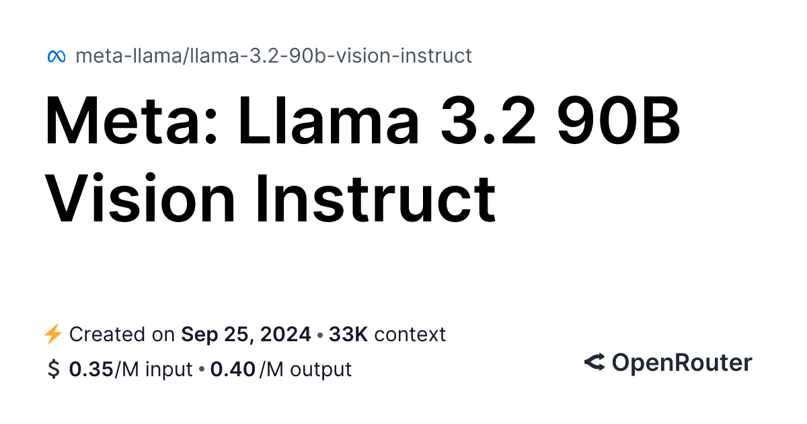
Task: Click the dollar sign pricing icon
Action: tap(53, 369)
